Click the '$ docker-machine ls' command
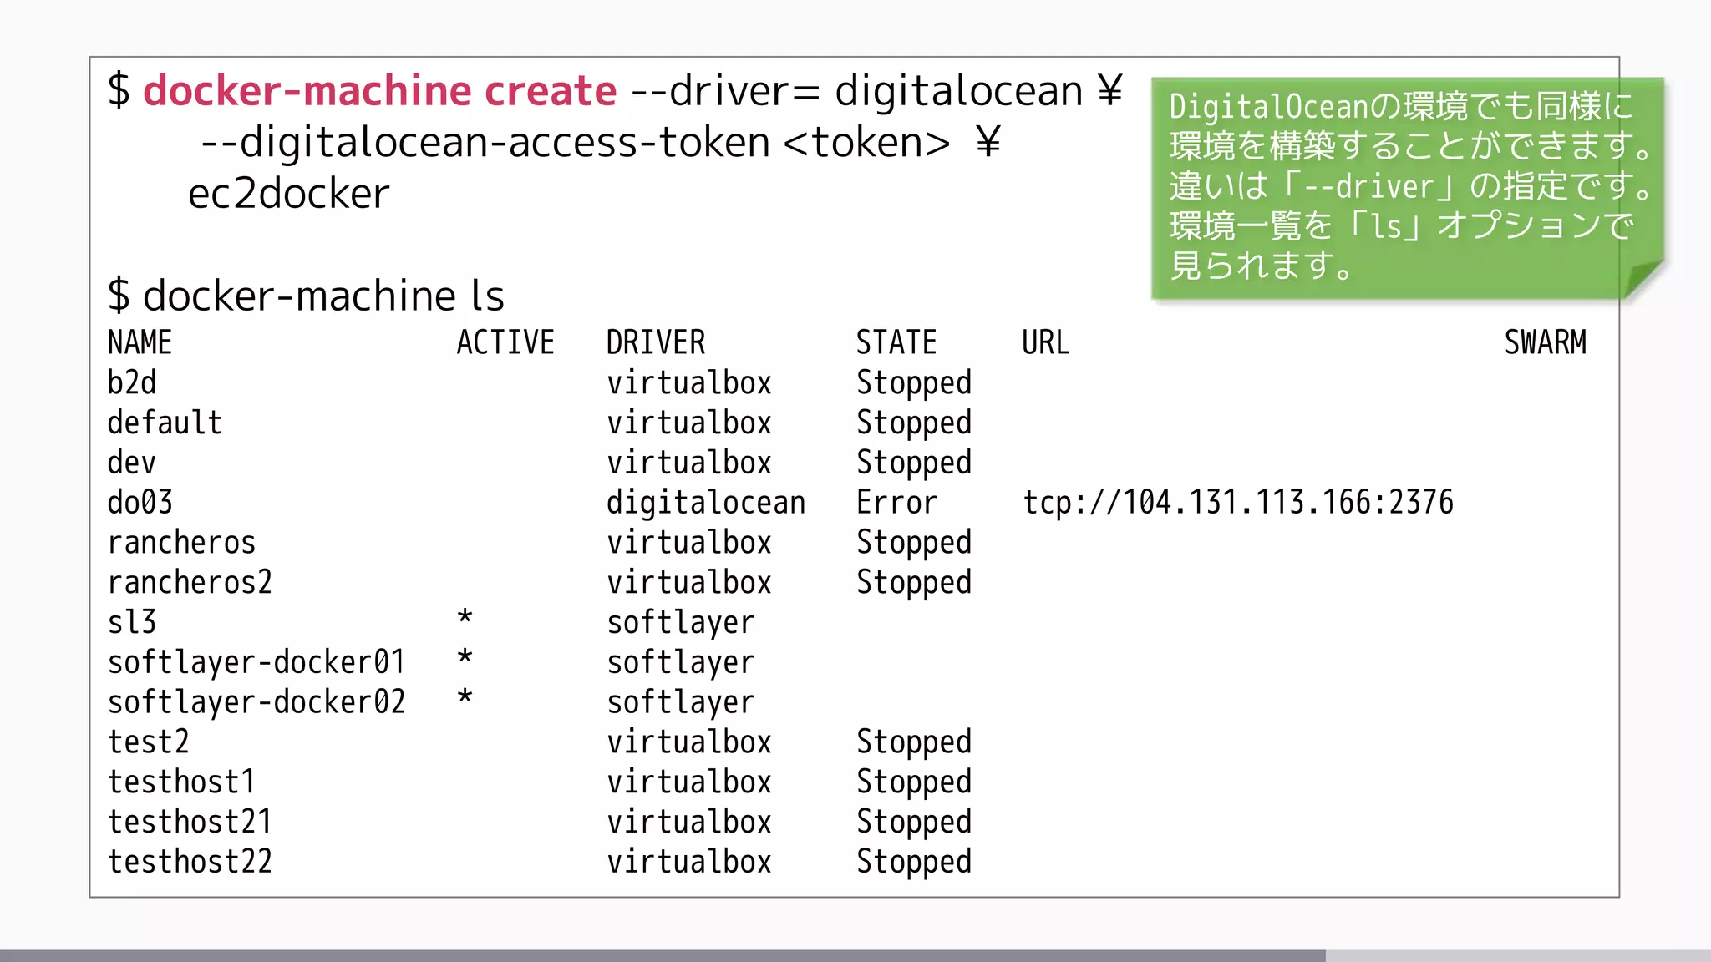Viewport: 1711px width, 962px height. (306, 296)
